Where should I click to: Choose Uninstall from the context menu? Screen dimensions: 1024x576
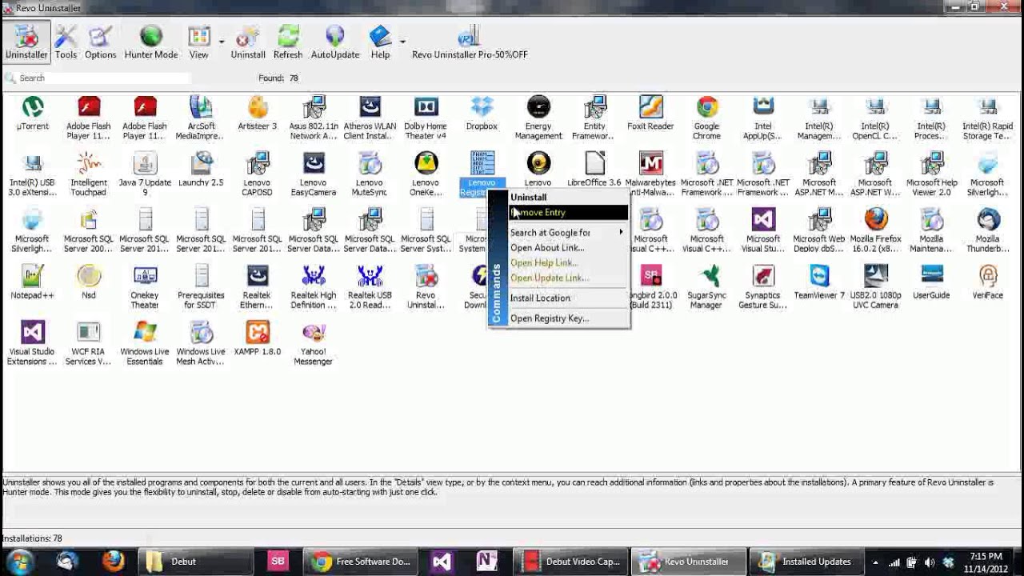[x=568, y=197]
